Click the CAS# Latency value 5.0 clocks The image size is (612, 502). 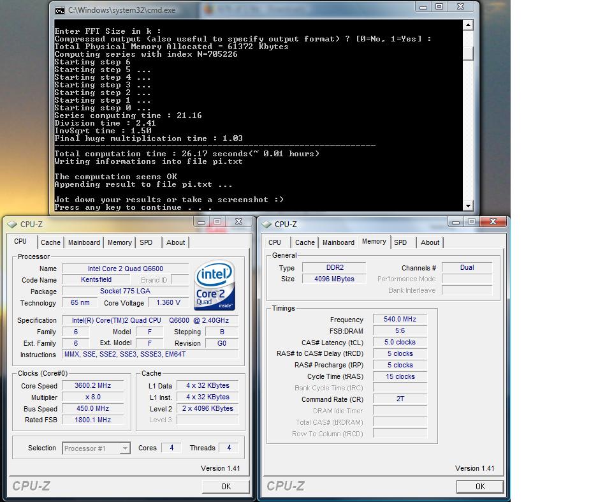coord(400,343)
